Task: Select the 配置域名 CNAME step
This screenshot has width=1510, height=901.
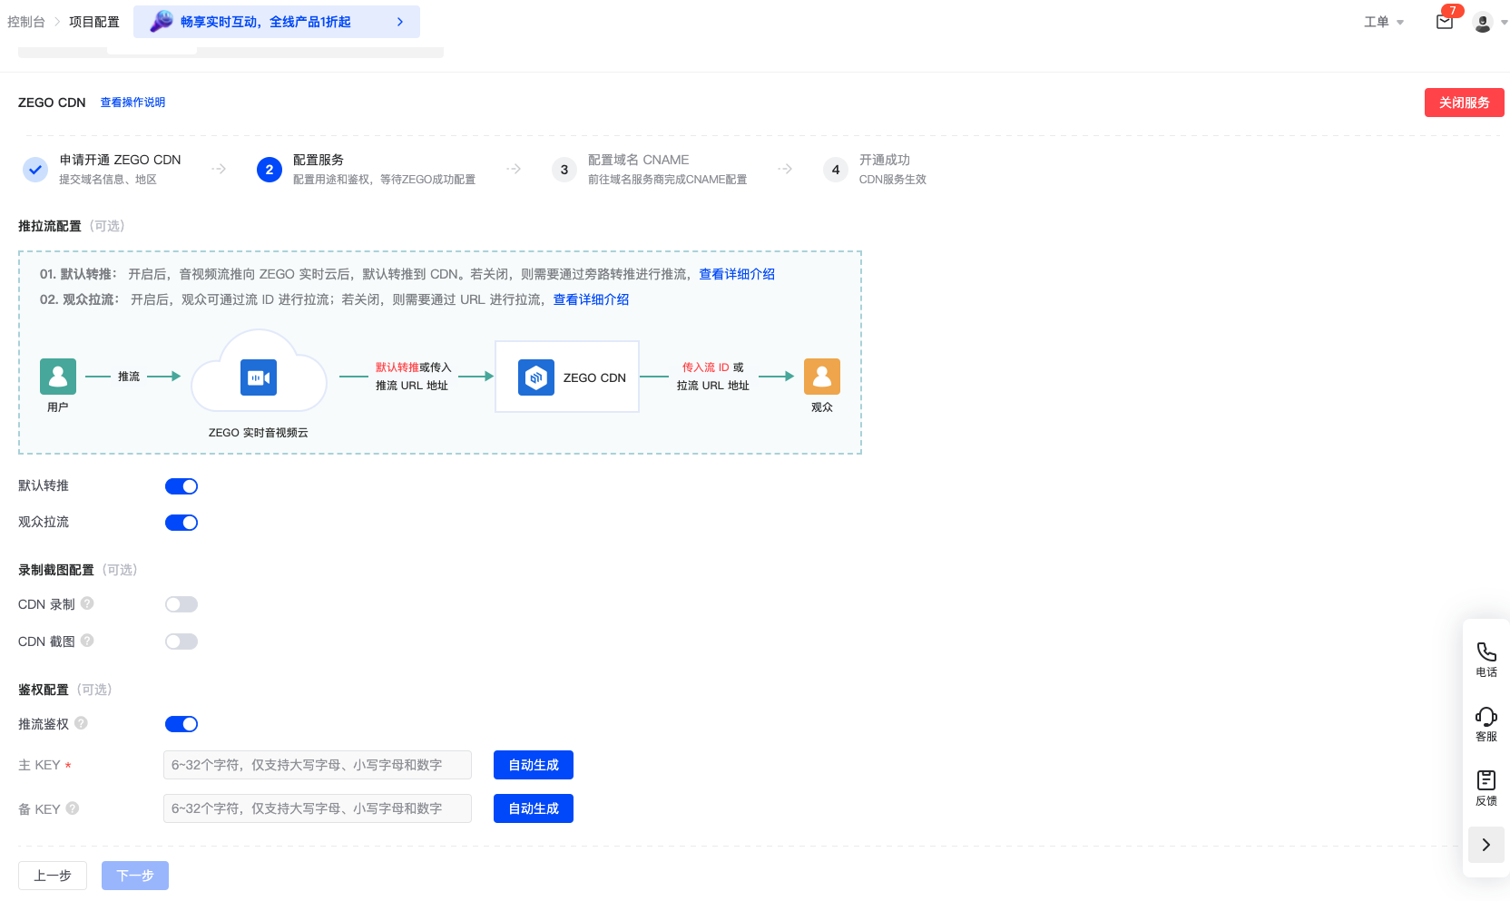Action: coord(638,160)
